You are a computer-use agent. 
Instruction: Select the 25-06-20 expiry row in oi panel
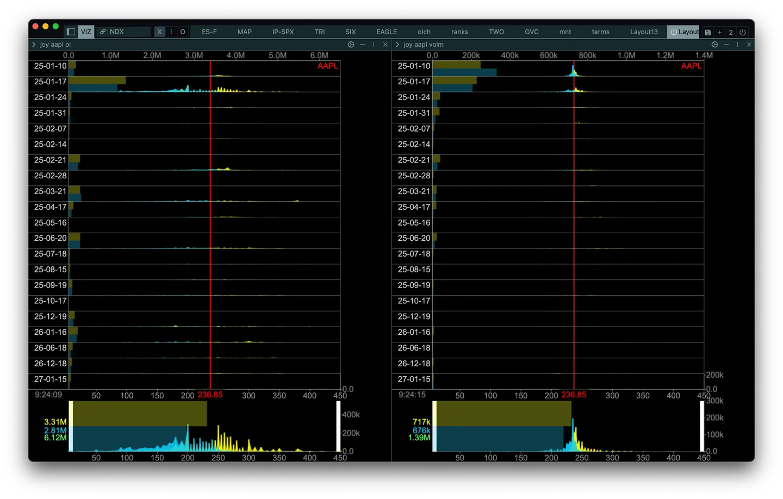[x=184, y=241]
